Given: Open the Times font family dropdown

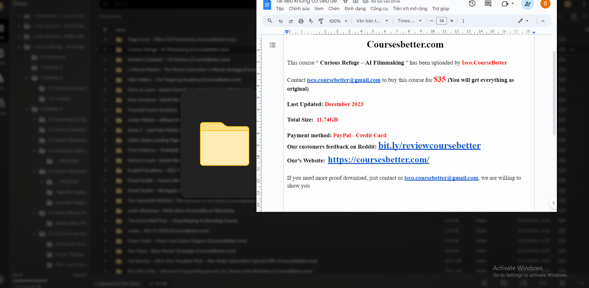Looking at the screenshot, I should click(409, 21).
